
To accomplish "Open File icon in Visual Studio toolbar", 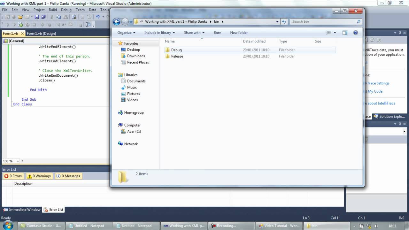I will tap(20, 17).
